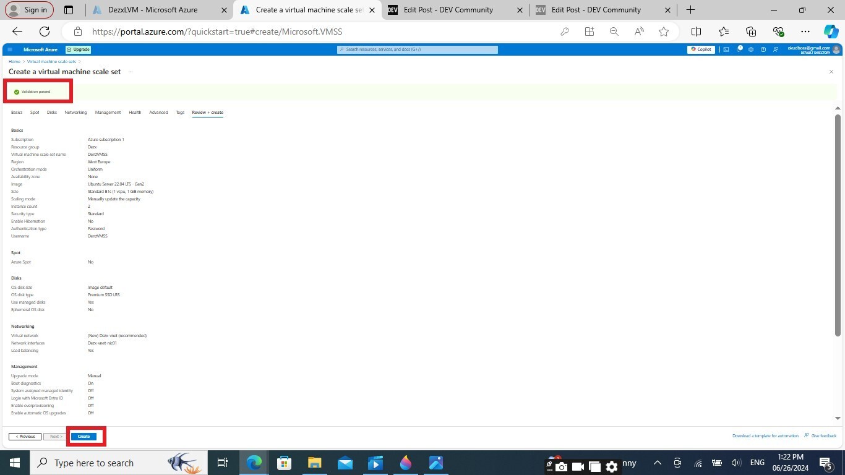845x475 pixels.
Task: Click the page vertical scrollbar thumb
Action: click(x=838, y=225)
